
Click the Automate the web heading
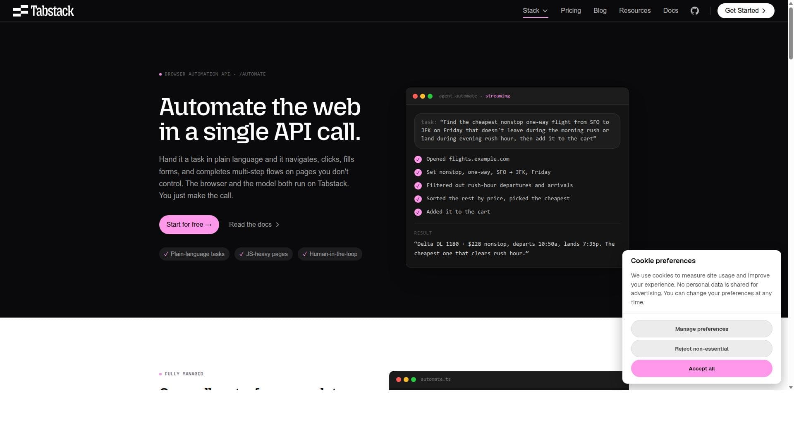[260, 119]
